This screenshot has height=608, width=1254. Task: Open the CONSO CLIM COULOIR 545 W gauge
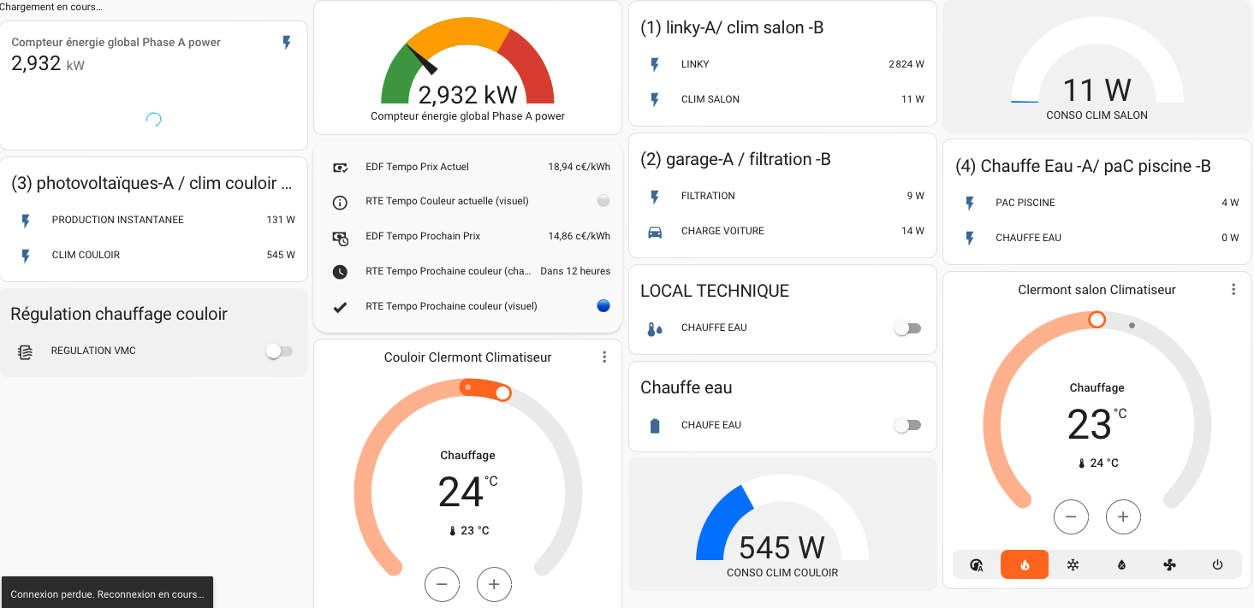click(782, 524)
